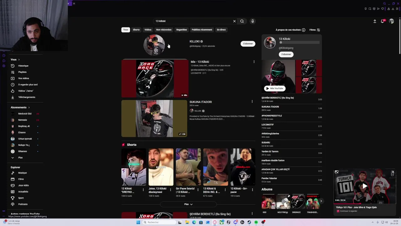Open SUKUNA ITADORI video thumbnail
The width and height of the screenshot is (401, 226).
[154, 118]
